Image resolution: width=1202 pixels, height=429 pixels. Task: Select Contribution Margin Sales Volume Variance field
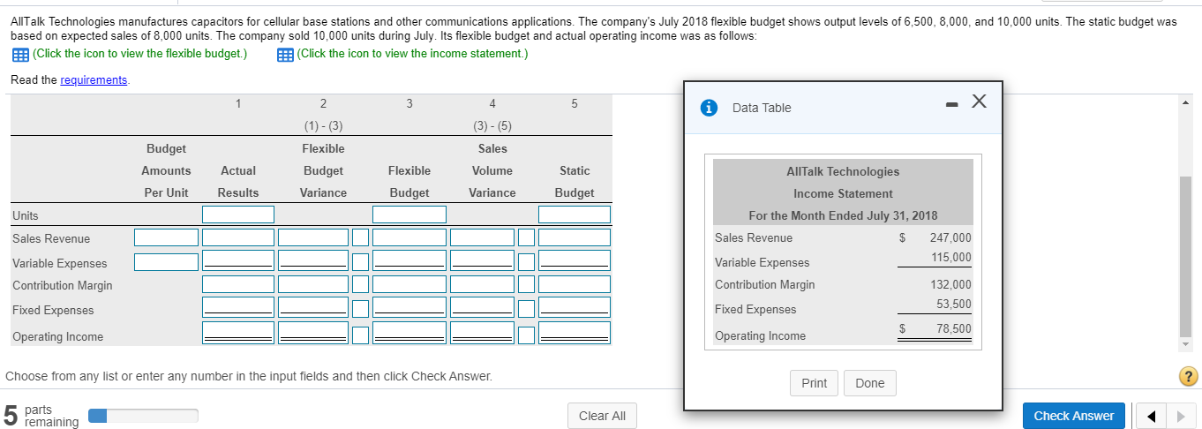[x=482, y=284]
